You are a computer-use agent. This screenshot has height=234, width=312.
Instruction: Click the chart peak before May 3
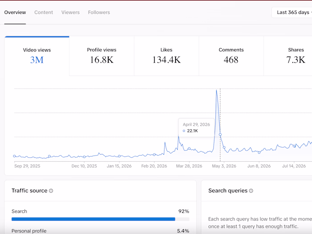click(217, 90)
